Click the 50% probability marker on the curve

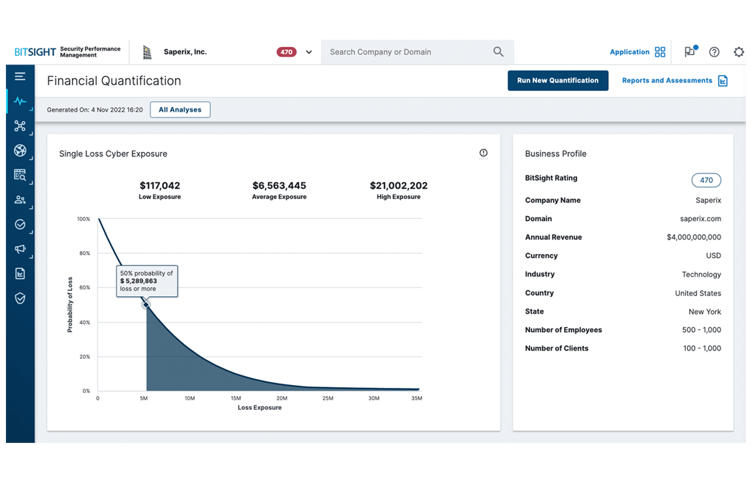tap(146, 305)
